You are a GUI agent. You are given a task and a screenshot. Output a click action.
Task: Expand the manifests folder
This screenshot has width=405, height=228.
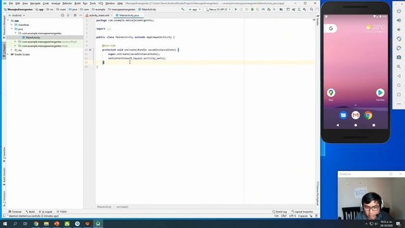coord(12,25)
